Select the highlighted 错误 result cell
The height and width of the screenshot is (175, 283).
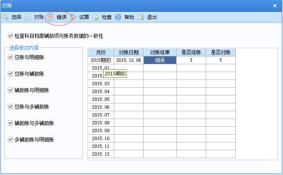click(160, 60)
